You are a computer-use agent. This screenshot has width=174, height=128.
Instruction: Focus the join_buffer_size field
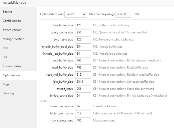coord(83,82)
